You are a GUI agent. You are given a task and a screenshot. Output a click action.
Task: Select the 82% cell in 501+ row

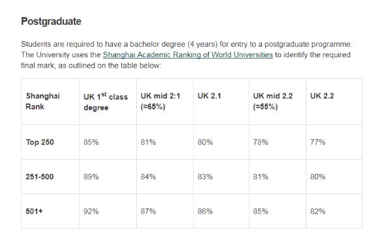pyautogui.click(x=318, y=211)
